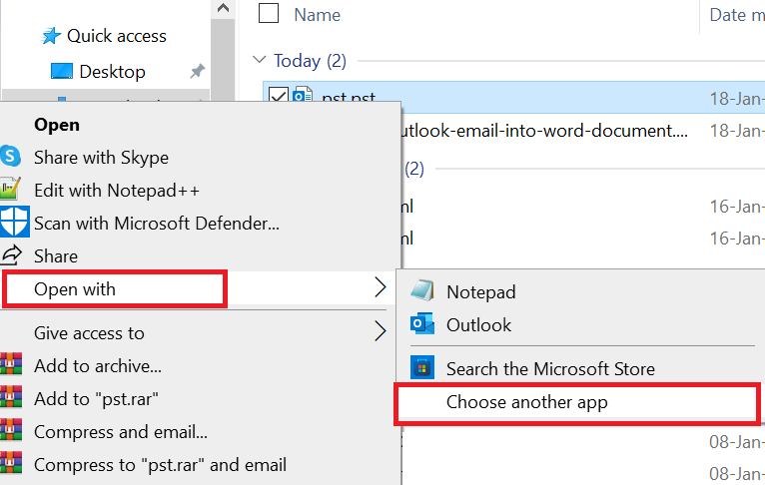
Task: Click the Microsoft Store icon in submenu
Action: click(422, 368)
